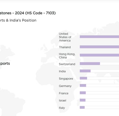Click the India's Position subtitle text
This screenshot has height=116, width=119.
tap(23, 20)
